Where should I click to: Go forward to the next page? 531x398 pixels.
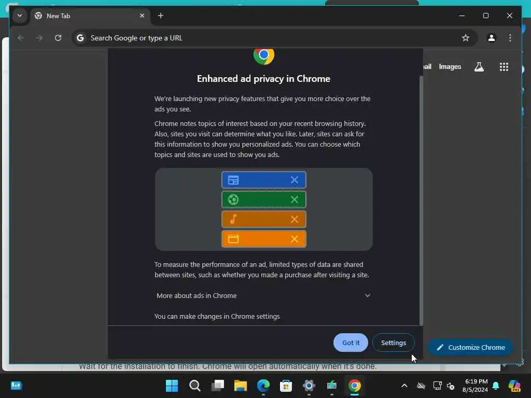pos(39,38)
